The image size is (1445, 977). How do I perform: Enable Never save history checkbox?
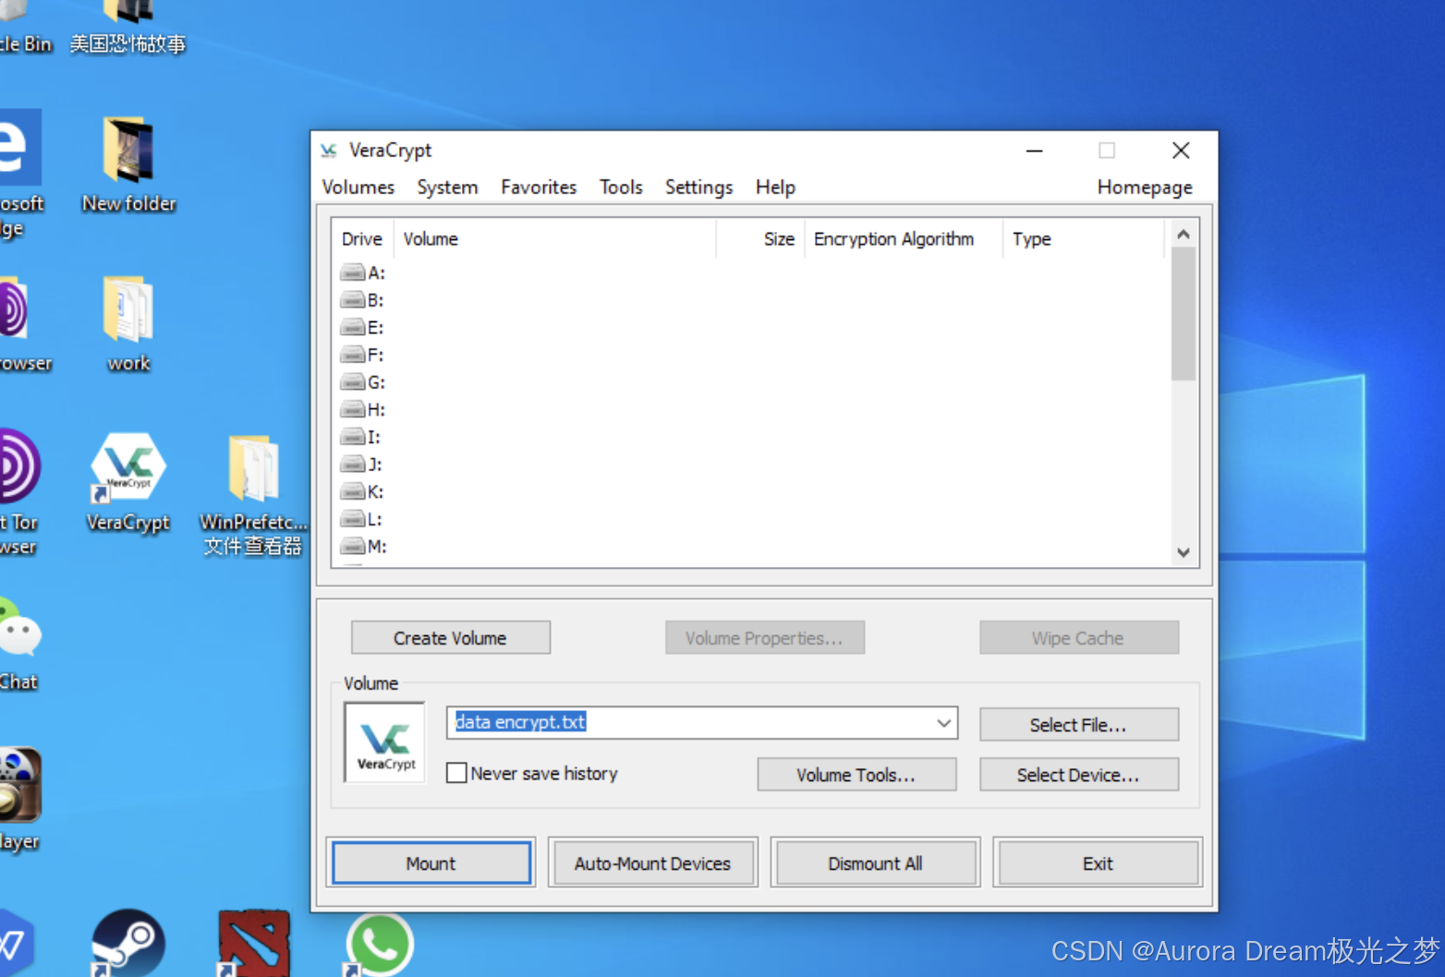click(x=456, y=773)
